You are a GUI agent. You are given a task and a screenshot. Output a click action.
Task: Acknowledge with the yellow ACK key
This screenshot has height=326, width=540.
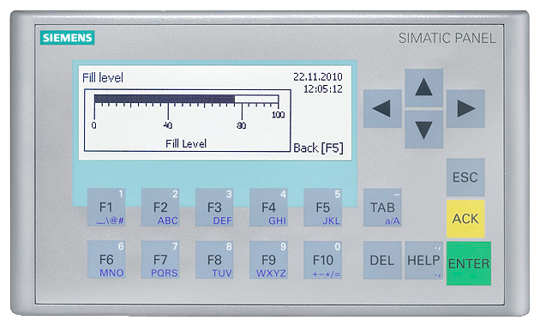465,219
